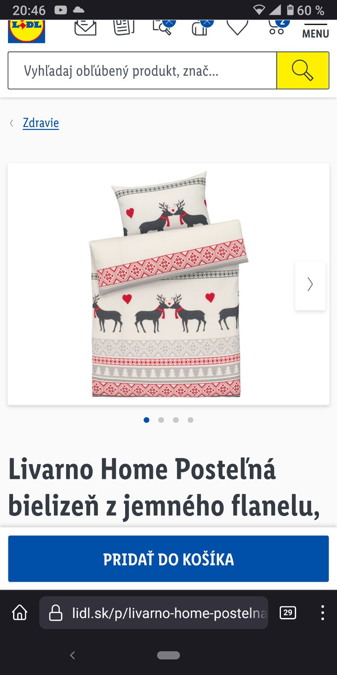Open the browser three-dot menu
This screenshot has height=675, width=337.
(323, 613)
